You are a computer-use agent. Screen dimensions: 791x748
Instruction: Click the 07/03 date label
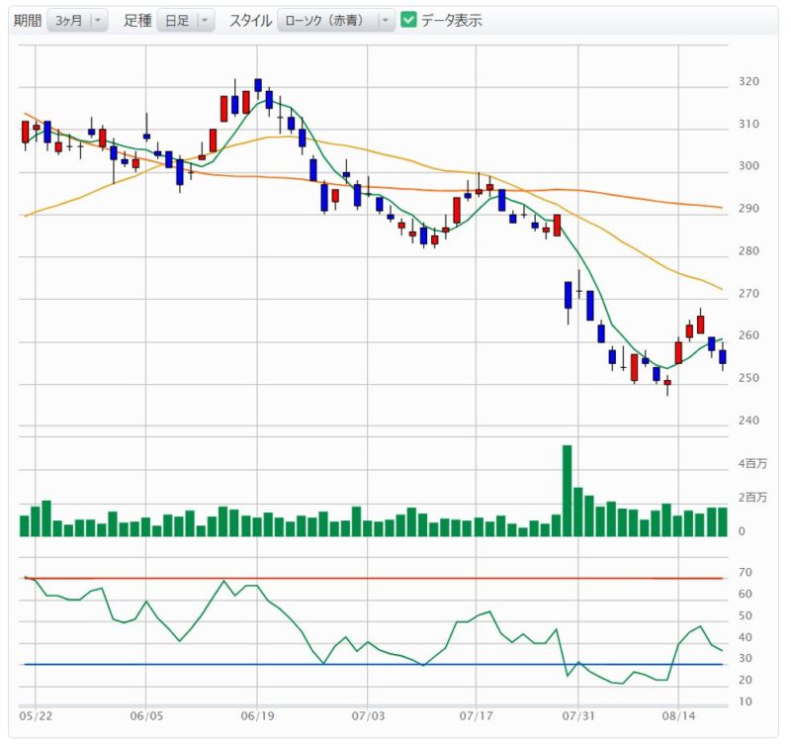tap(368, 716)
